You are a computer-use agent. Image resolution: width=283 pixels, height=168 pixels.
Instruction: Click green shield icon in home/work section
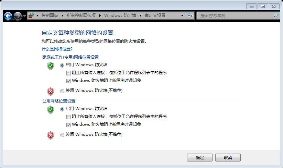(x=51, y=65)
